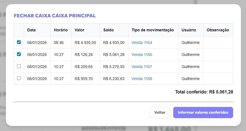Click the R$ 959,70 value cell
This screenshot has height=131, width=246.
point(84,79)
